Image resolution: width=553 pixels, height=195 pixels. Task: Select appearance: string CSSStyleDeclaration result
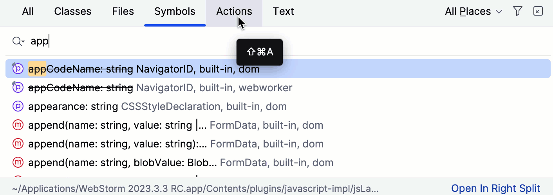157,106
